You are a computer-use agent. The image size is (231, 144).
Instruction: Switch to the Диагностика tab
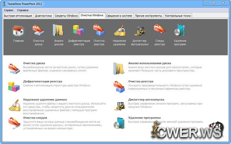(x=43, y=16)
